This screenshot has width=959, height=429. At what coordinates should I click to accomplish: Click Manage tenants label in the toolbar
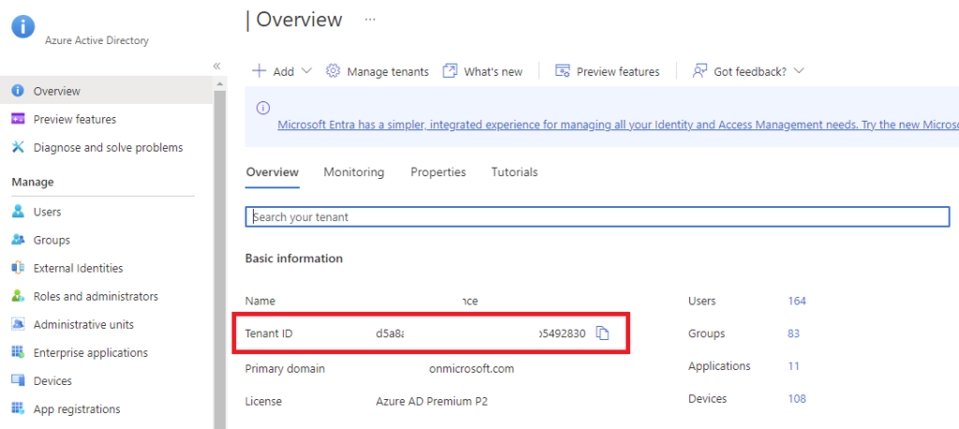(388, 71)
